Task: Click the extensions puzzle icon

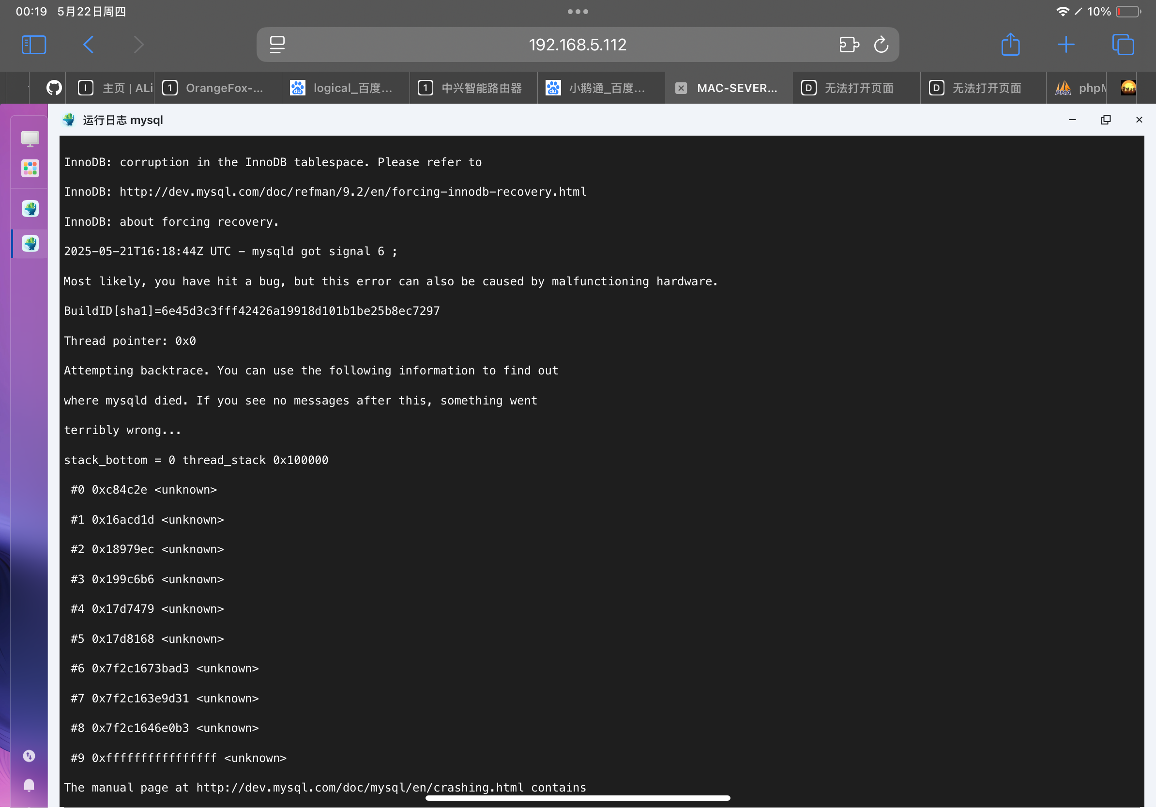Action: pos(849,45)
